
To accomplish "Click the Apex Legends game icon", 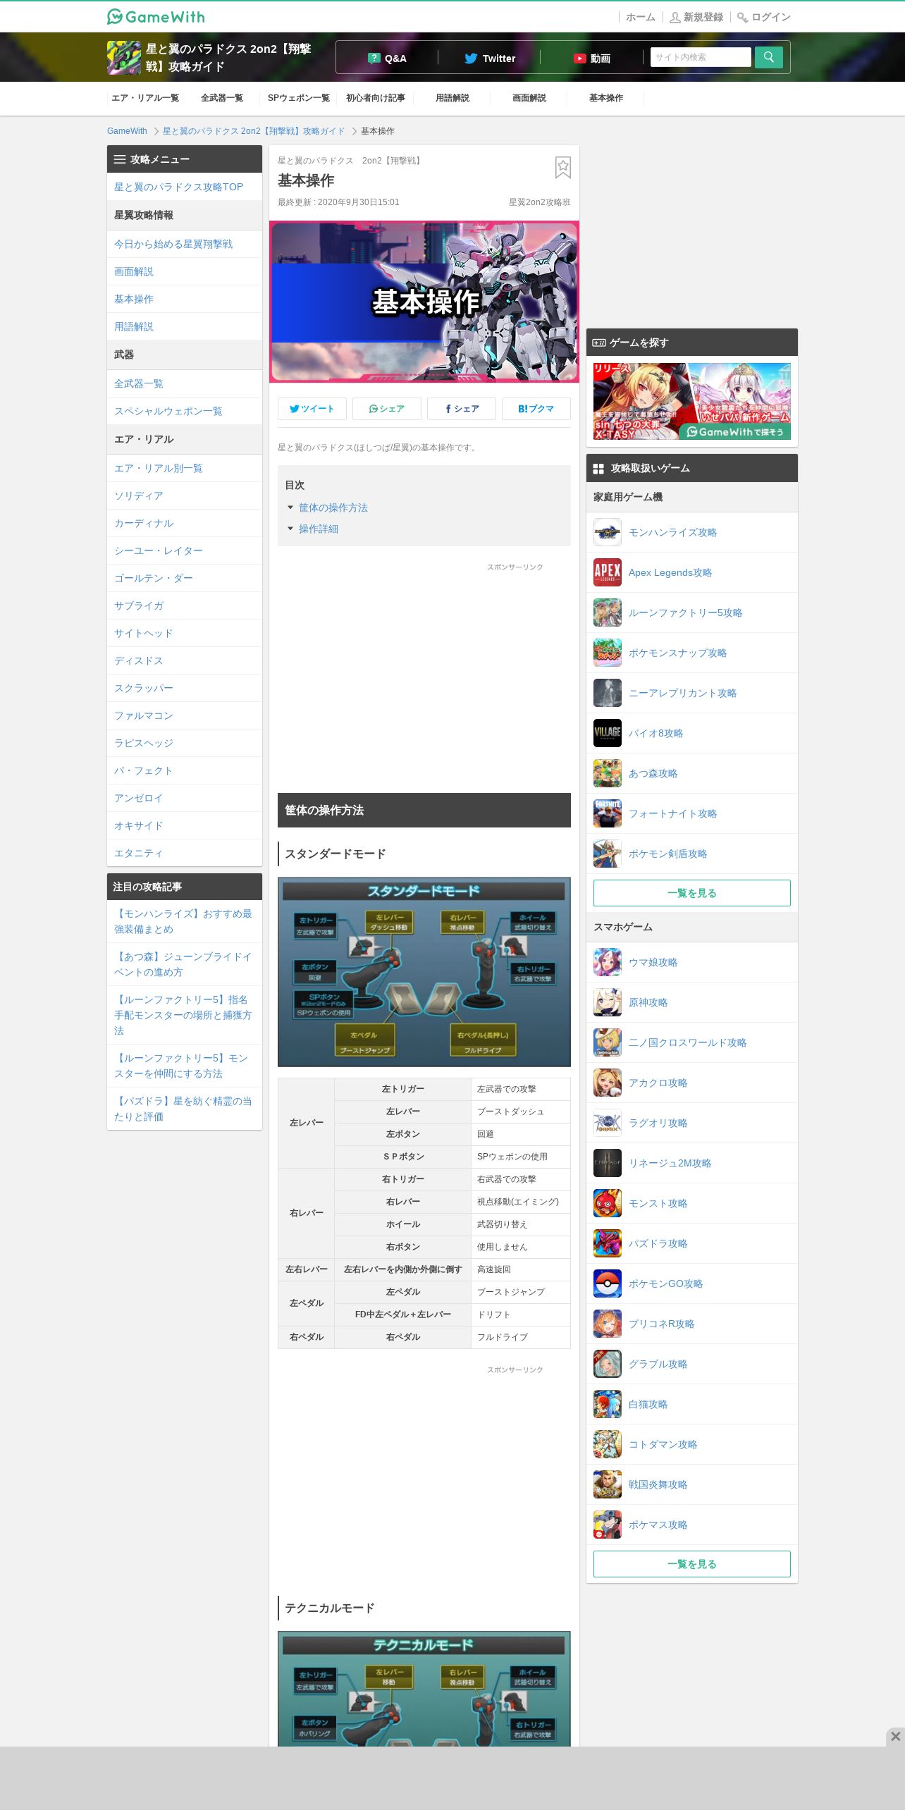I will click(608, 572).
